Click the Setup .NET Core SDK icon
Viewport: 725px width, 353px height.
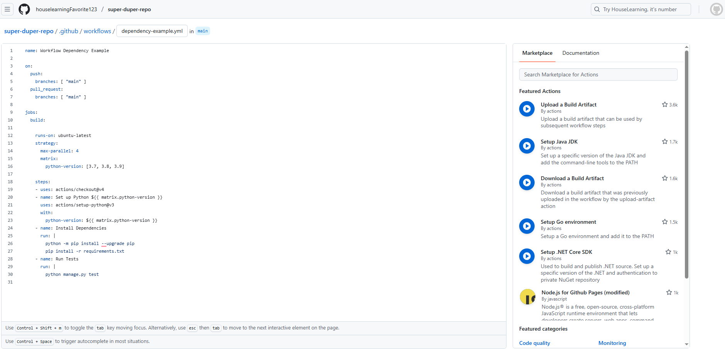pos(527,256)
